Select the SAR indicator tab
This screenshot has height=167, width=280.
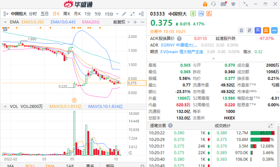tap(70, 166)
